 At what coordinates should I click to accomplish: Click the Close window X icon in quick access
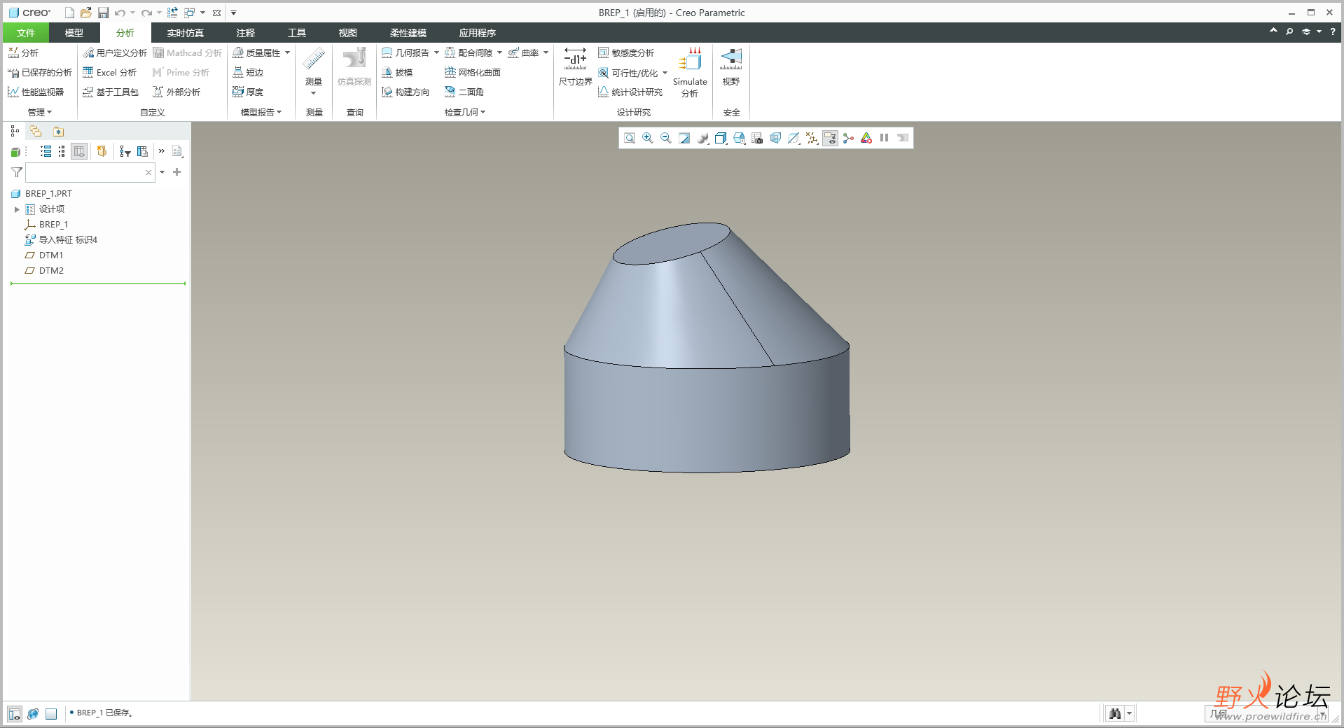coord(216,13)
